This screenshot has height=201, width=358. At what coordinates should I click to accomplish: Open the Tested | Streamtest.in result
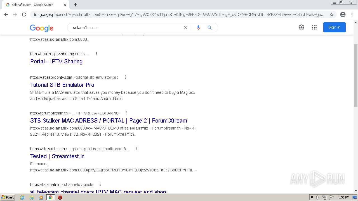[57, 156]
